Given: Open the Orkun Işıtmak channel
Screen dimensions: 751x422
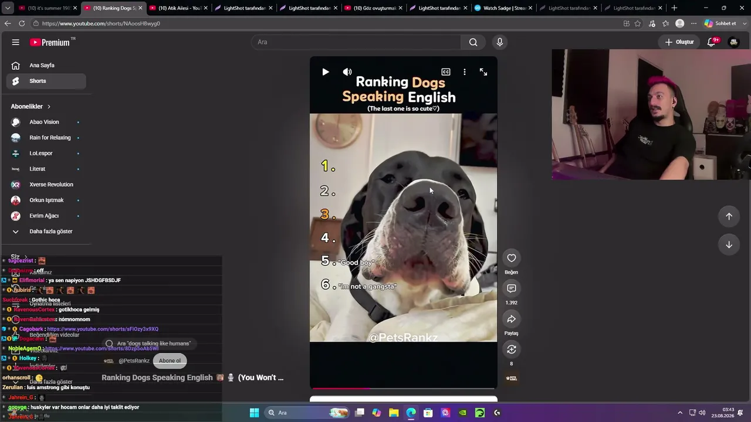Looking at the screenshot, I should pyautogui.click(x=46, y=200).
